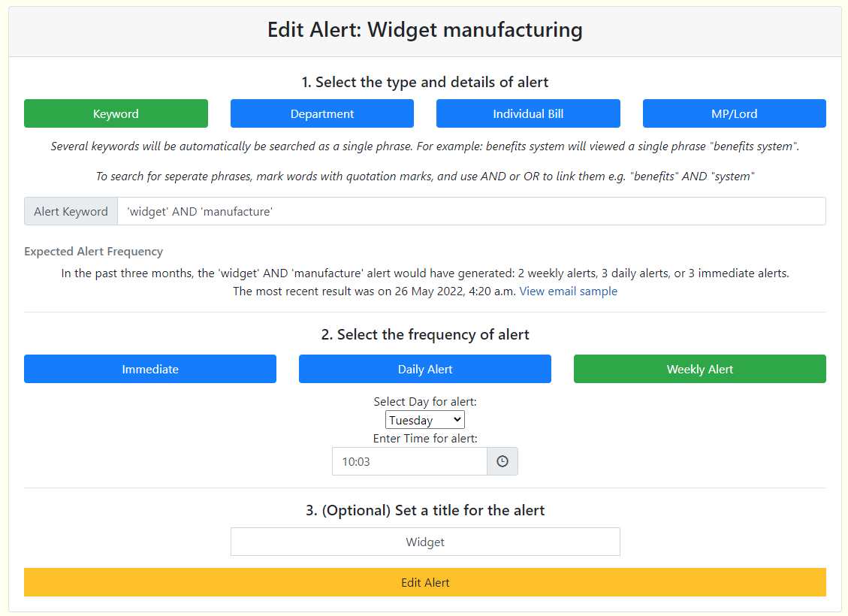Click the grey Alert Keyword label
The height and width of the screenshot is (616, 848).
[x=71, y=211]
